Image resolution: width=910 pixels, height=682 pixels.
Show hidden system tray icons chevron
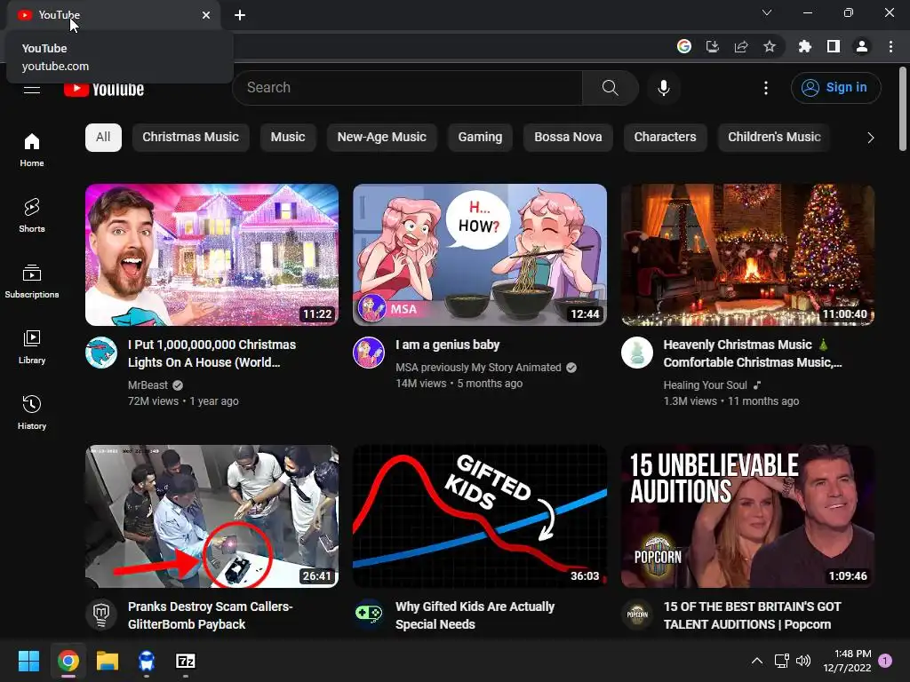[x=757, y=661]
